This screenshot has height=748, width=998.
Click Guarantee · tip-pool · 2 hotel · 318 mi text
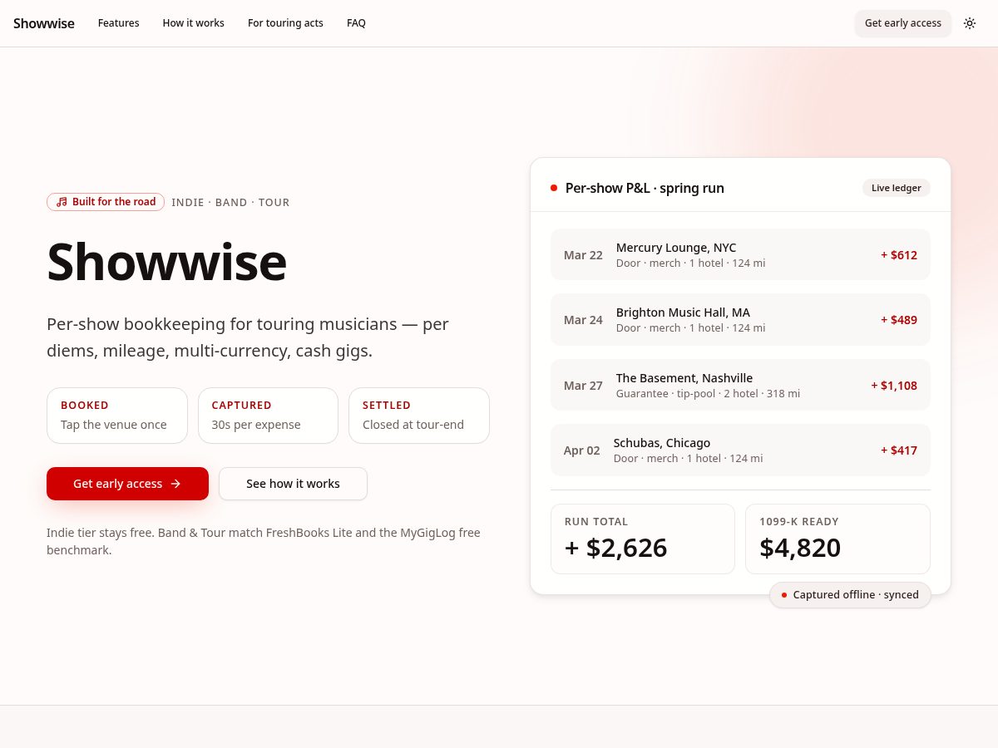coord(708,393)
